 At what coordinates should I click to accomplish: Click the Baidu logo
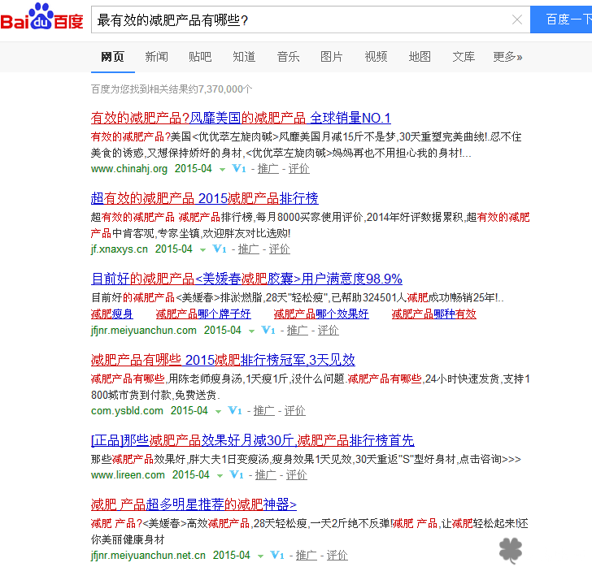tap(41, 17)
